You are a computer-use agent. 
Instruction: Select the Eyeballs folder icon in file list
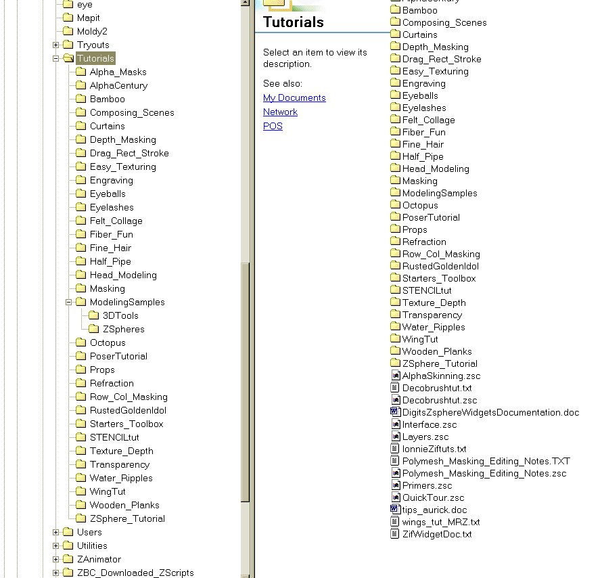tap(396, 95)
